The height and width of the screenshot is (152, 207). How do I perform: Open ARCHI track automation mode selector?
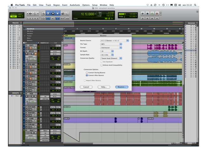point(33,59)
